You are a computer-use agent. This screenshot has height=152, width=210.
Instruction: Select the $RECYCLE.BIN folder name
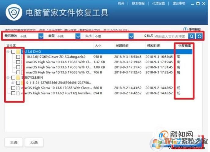[32, 78]
